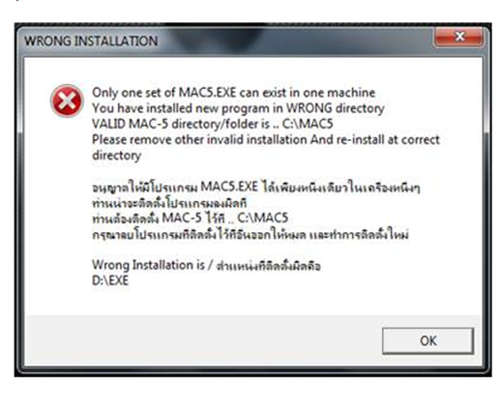The height and width of the screenshot is (404, 500).
Task: Click C:\MAC5 path in the English VALID line
Action: 308,124
